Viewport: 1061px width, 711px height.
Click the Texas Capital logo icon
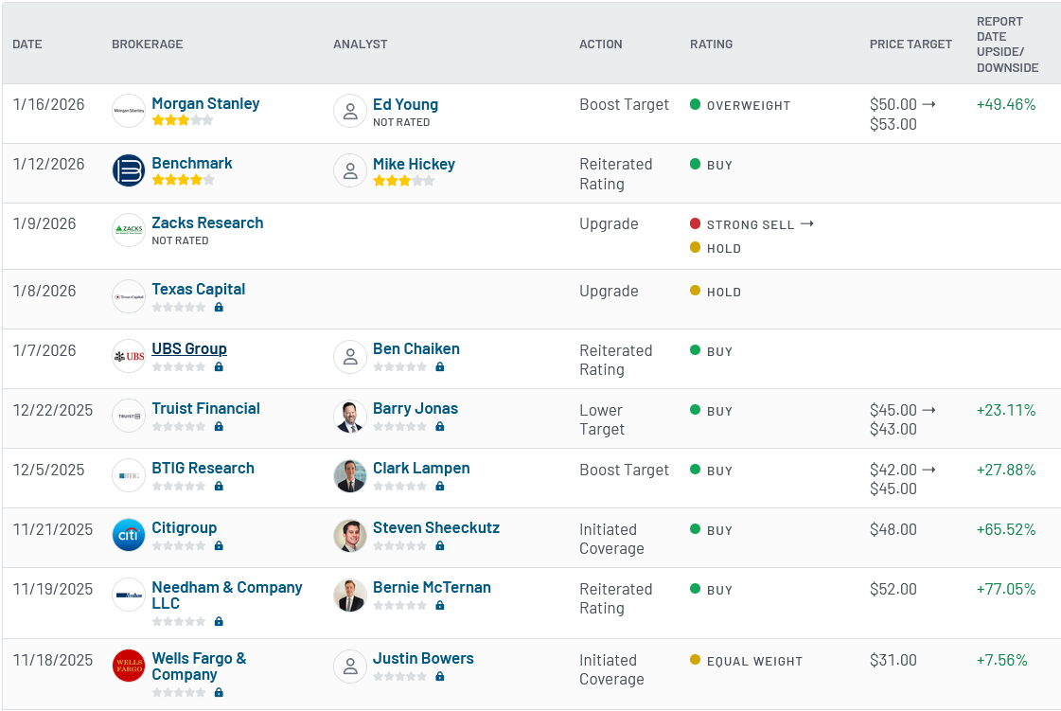tap(129, 296)
